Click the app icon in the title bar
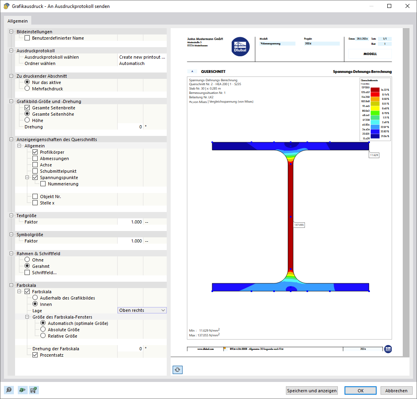This screenshot has height=399, width=417. [x=6, y=6]
